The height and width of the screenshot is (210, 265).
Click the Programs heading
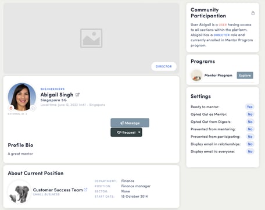[203, 62]
